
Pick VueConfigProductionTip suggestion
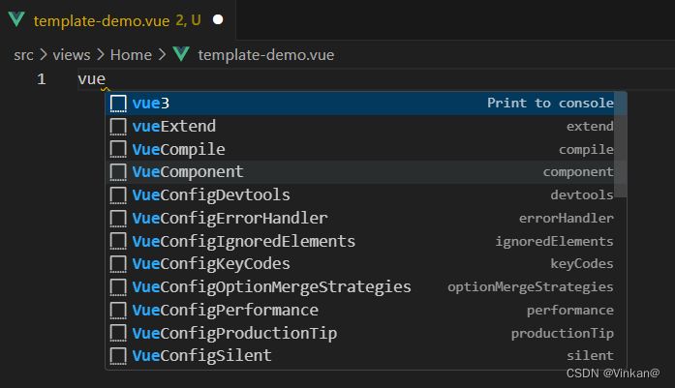pyautogui.click(x=366, y=333)
